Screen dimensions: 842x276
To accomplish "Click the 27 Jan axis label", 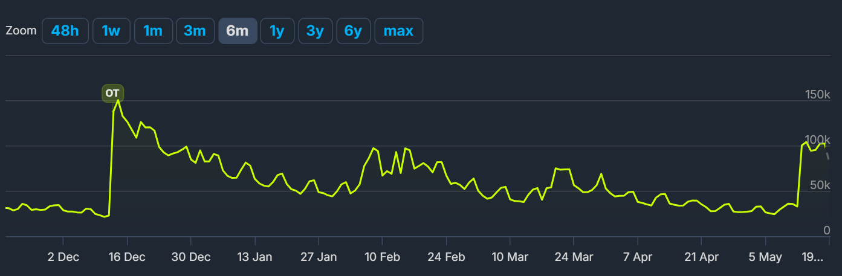I will click(319, 257).
